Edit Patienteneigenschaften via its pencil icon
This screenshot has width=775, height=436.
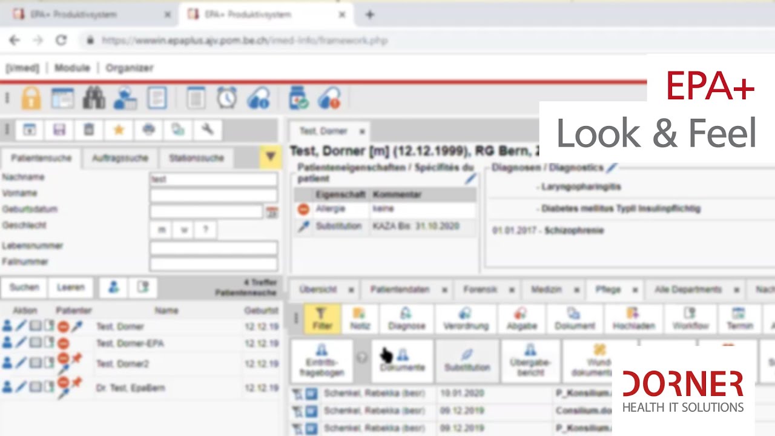click(x=470, y=179)
